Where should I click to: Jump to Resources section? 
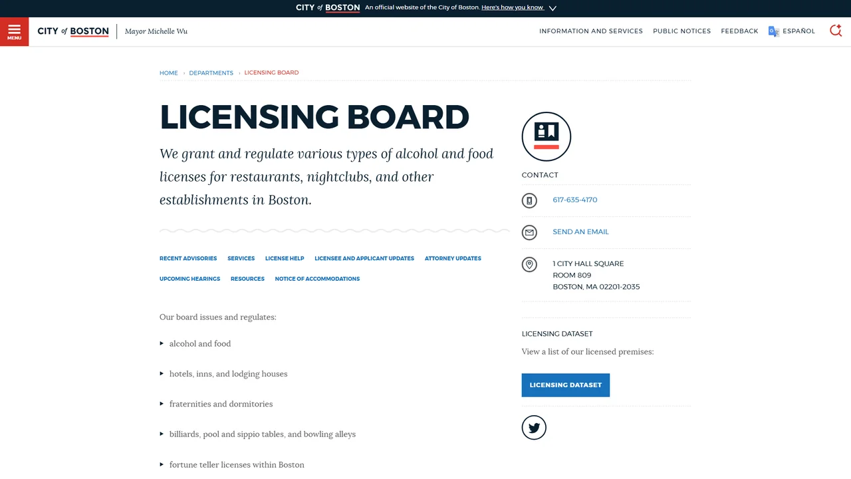[x=247, y=279]
